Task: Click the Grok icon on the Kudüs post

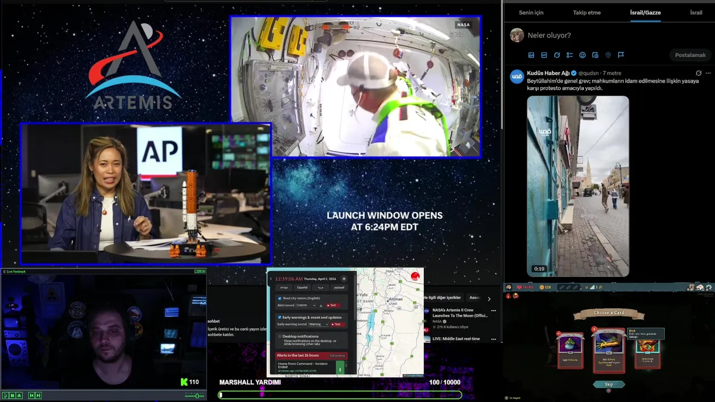Action: point(698,73)
